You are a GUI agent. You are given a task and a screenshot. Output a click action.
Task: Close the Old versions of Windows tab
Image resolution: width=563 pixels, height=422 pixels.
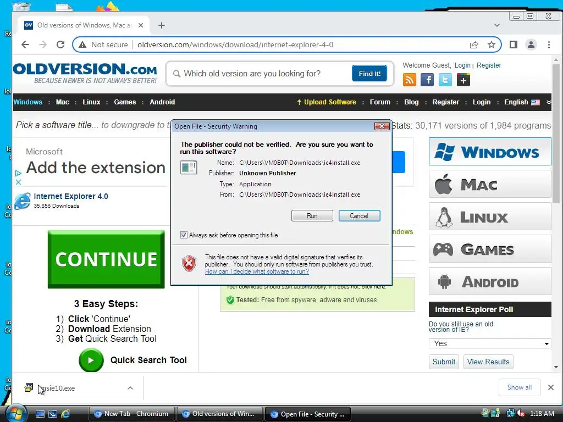[141, 25]
